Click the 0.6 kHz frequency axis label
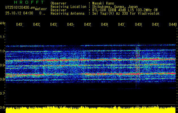Image resolution: width=178 pixels, height=113 pixels. tap(2, 107)
